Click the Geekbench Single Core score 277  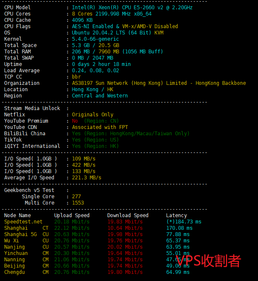coord(76,197)
